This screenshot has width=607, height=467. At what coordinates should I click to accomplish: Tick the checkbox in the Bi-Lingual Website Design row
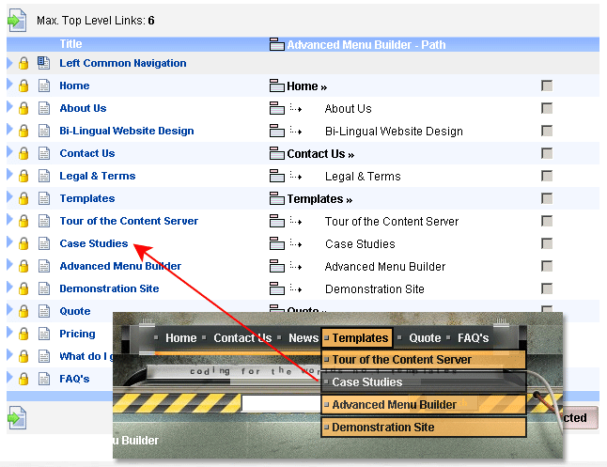click(547, 131)
